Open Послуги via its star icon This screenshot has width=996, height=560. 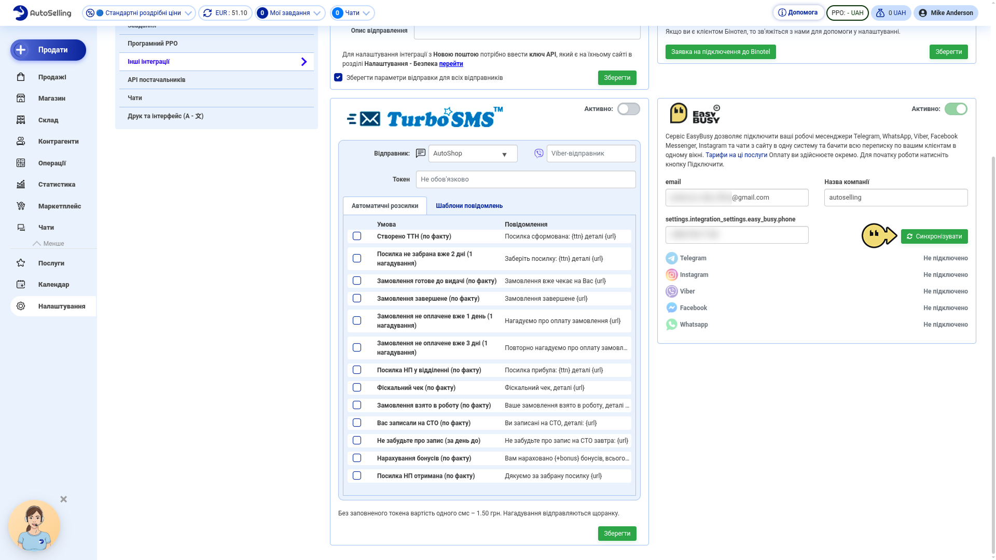(21, 263)
